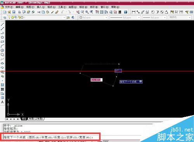Select the Multiline Text tool

[x=2, y=102]
